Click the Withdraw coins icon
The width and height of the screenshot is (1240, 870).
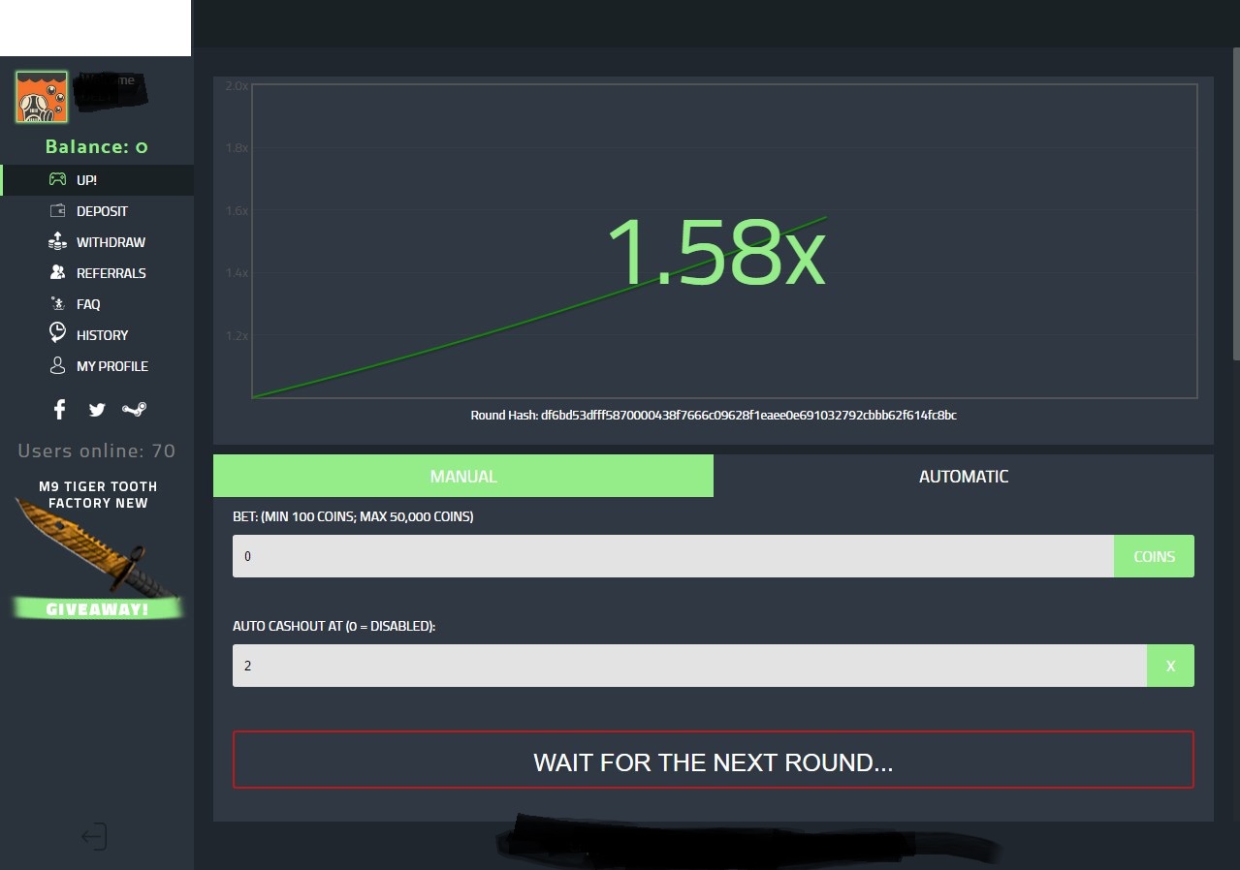[57, 242]
